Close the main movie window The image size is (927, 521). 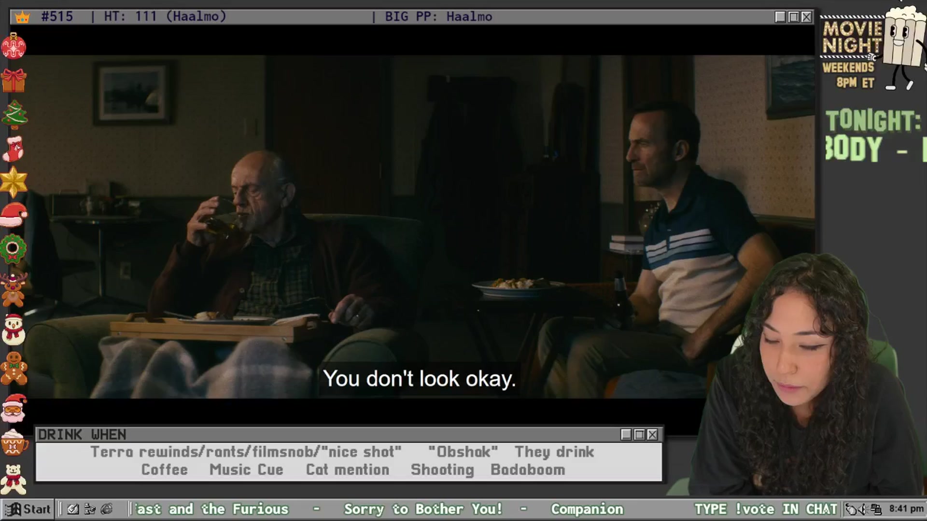pos(806,17)
